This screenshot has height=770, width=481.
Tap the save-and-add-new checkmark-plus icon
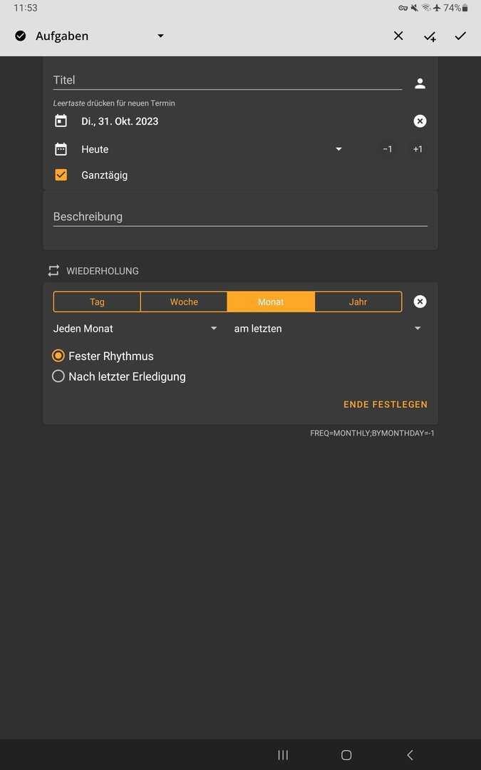[x=430, y=36]
